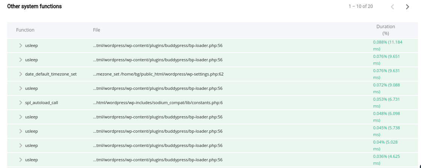Click the bp-loader.php:56 path in the 6.098 ms row
This screenshot has width=421, height=168.
coord(158,117)
